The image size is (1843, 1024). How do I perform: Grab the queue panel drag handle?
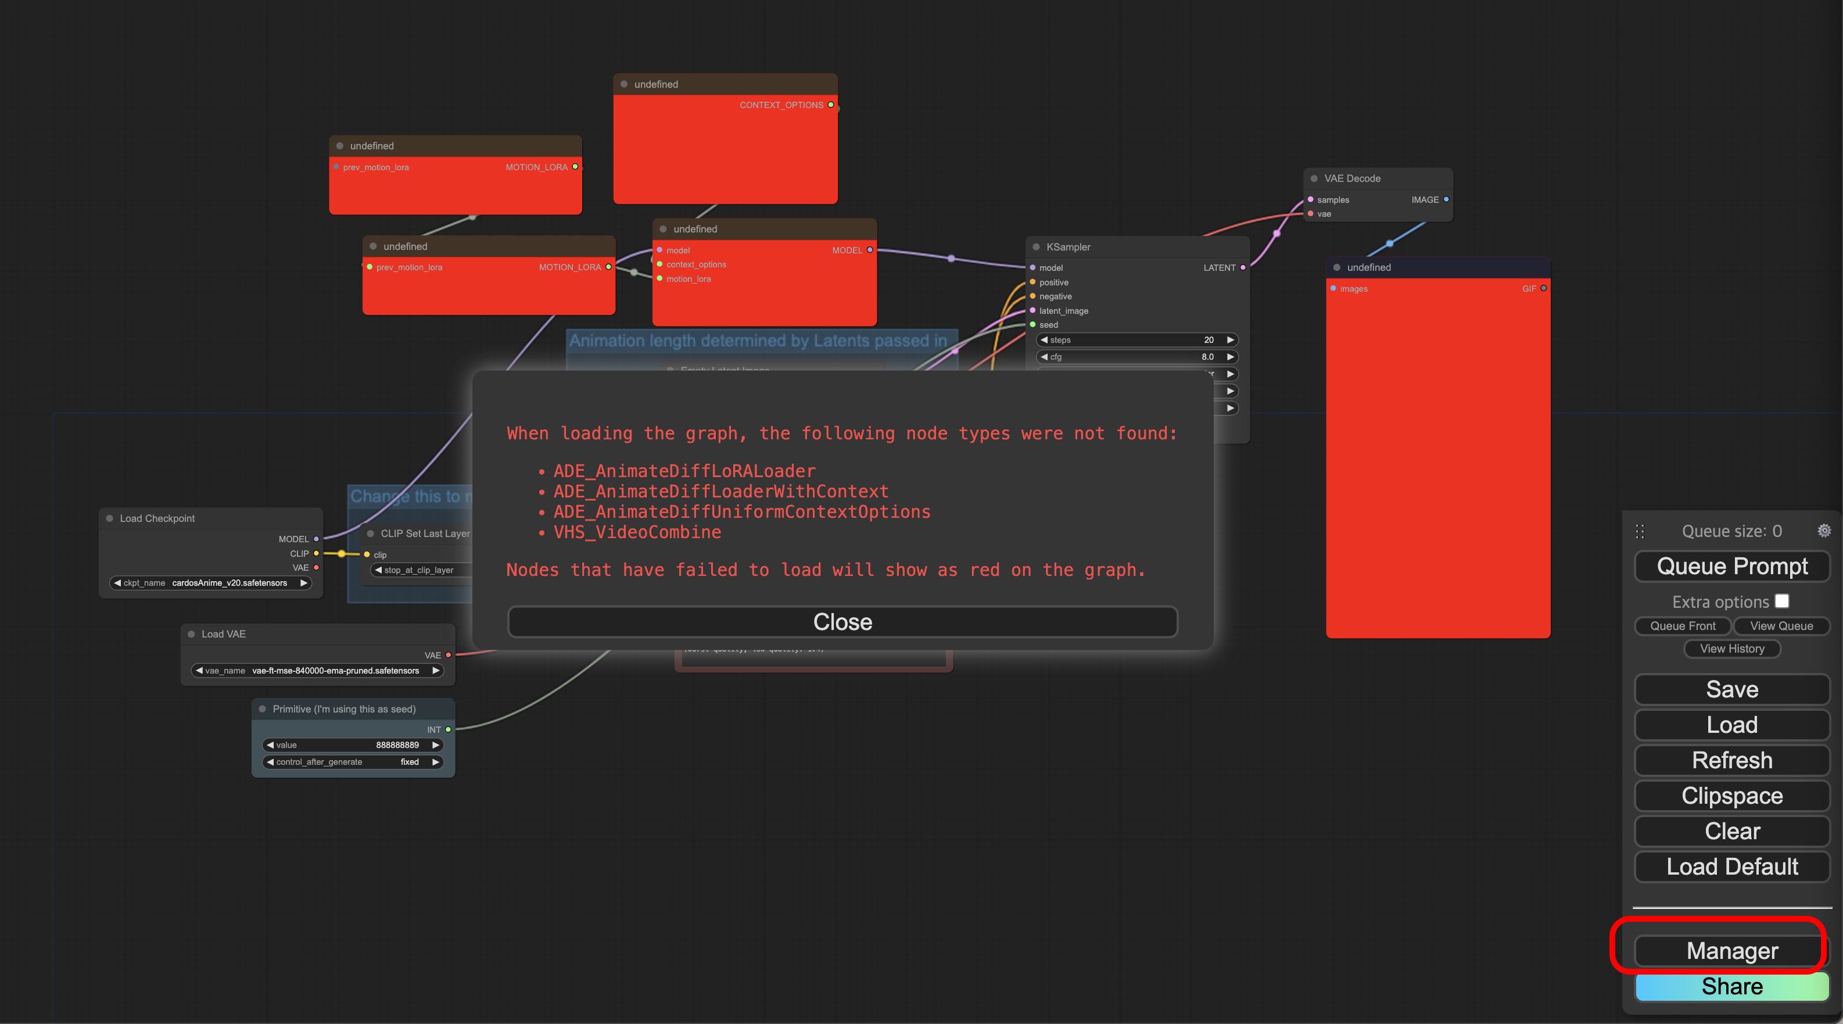tap(1640, 531)
